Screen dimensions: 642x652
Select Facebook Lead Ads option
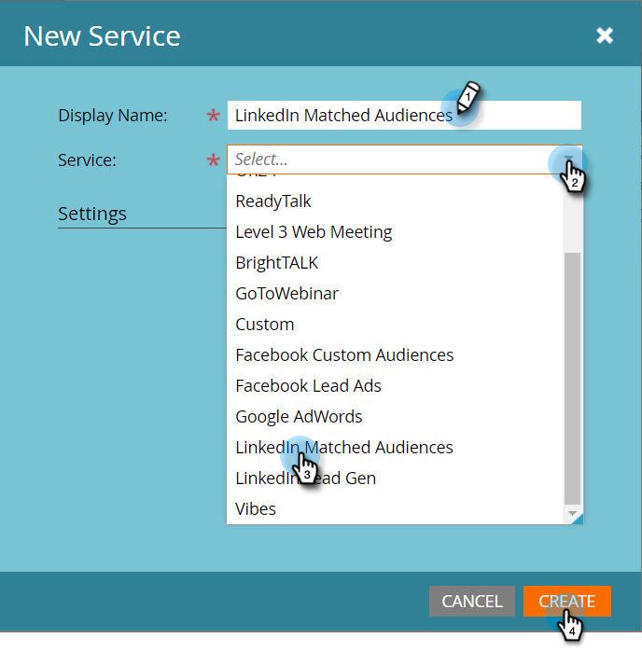[x=396, y=386]
